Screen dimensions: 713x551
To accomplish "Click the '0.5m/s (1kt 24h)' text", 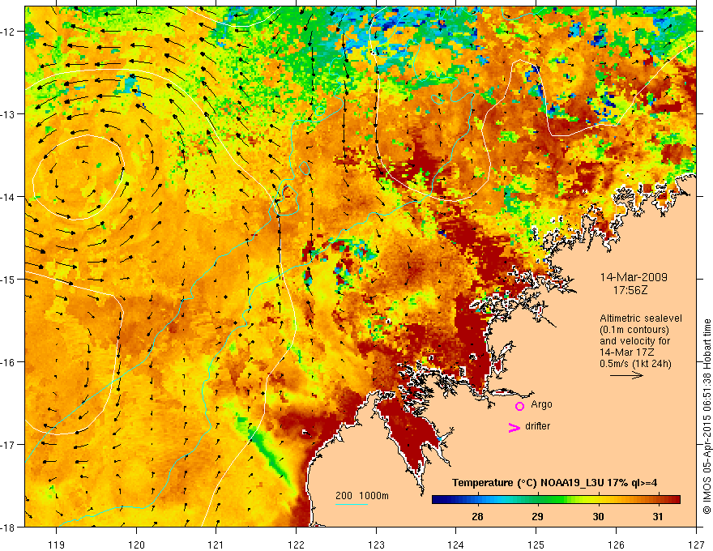I will point(635,364).
